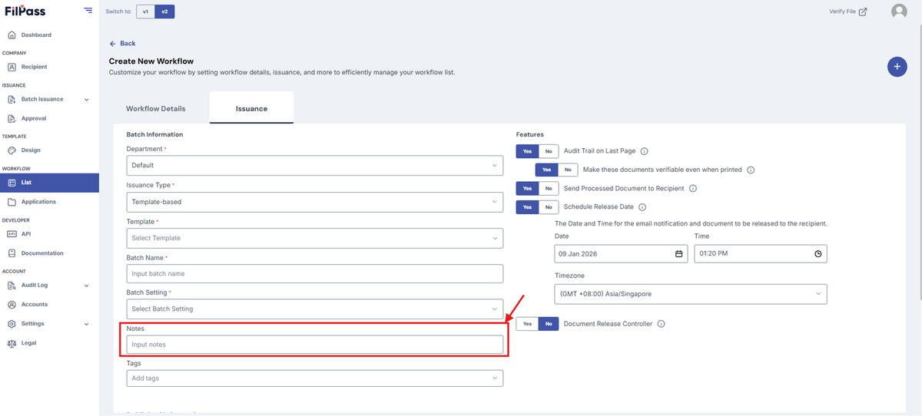Open Legal page link
This screenshot has width=922, height=416.
pyautogui.click(x=28, y=343)
